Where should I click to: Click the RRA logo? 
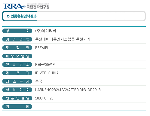click(14, 6)
